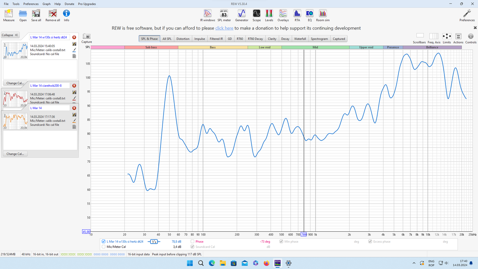Start a new sweep with Measure
The width and height of the screenshot is (478, 269).
[x=9, y=15]
